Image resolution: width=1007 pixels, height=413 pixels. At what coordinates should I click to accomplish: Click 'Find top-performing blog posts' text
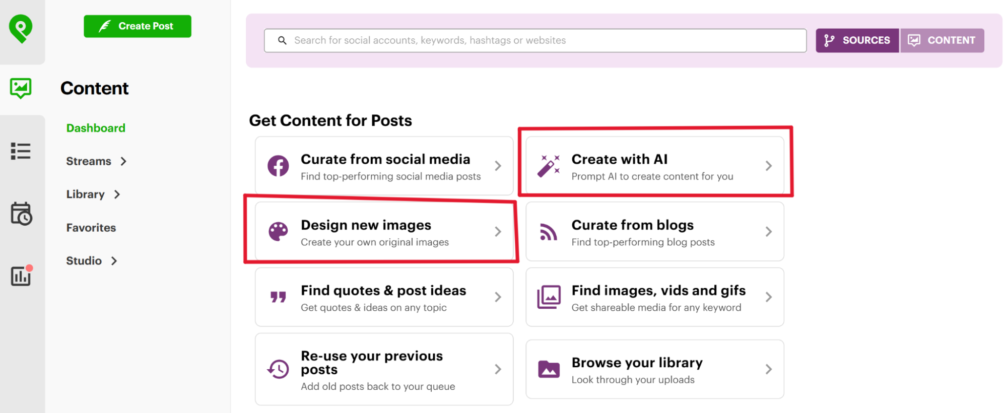[x=643, y=242]
